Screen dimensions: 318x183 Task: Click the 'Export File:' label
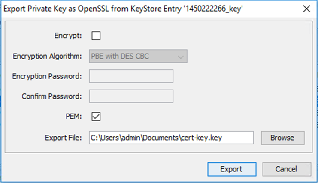click(x=63, y=138)
